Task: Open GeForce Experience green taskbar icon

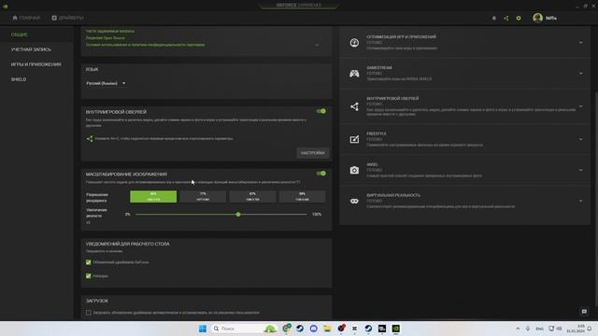Action: coord(396,329)
